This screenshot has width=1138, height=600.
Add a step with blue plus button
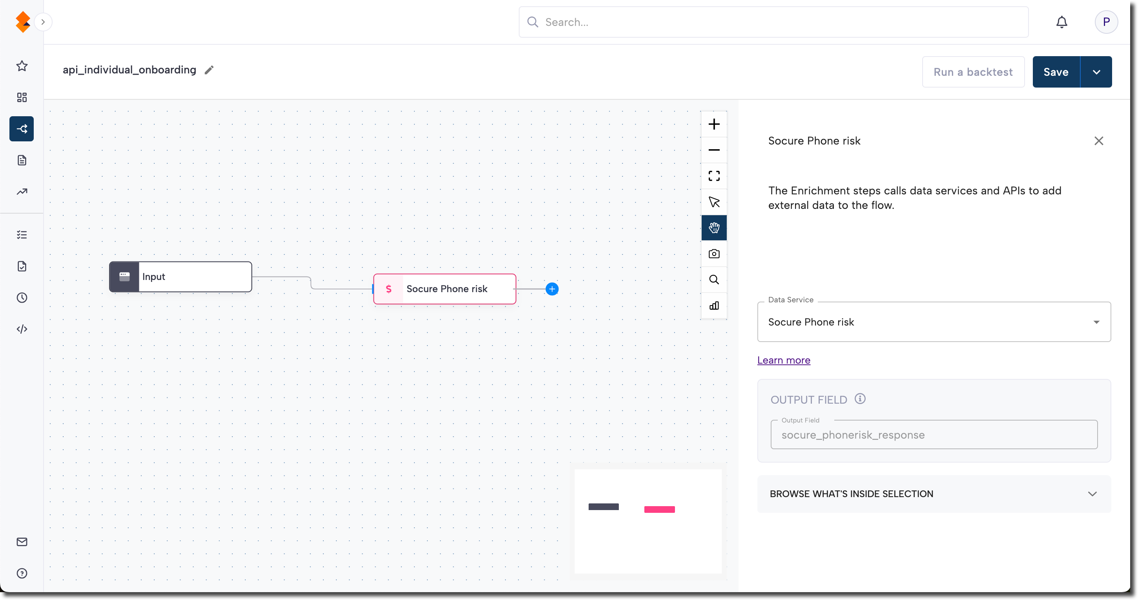point(552,289)
